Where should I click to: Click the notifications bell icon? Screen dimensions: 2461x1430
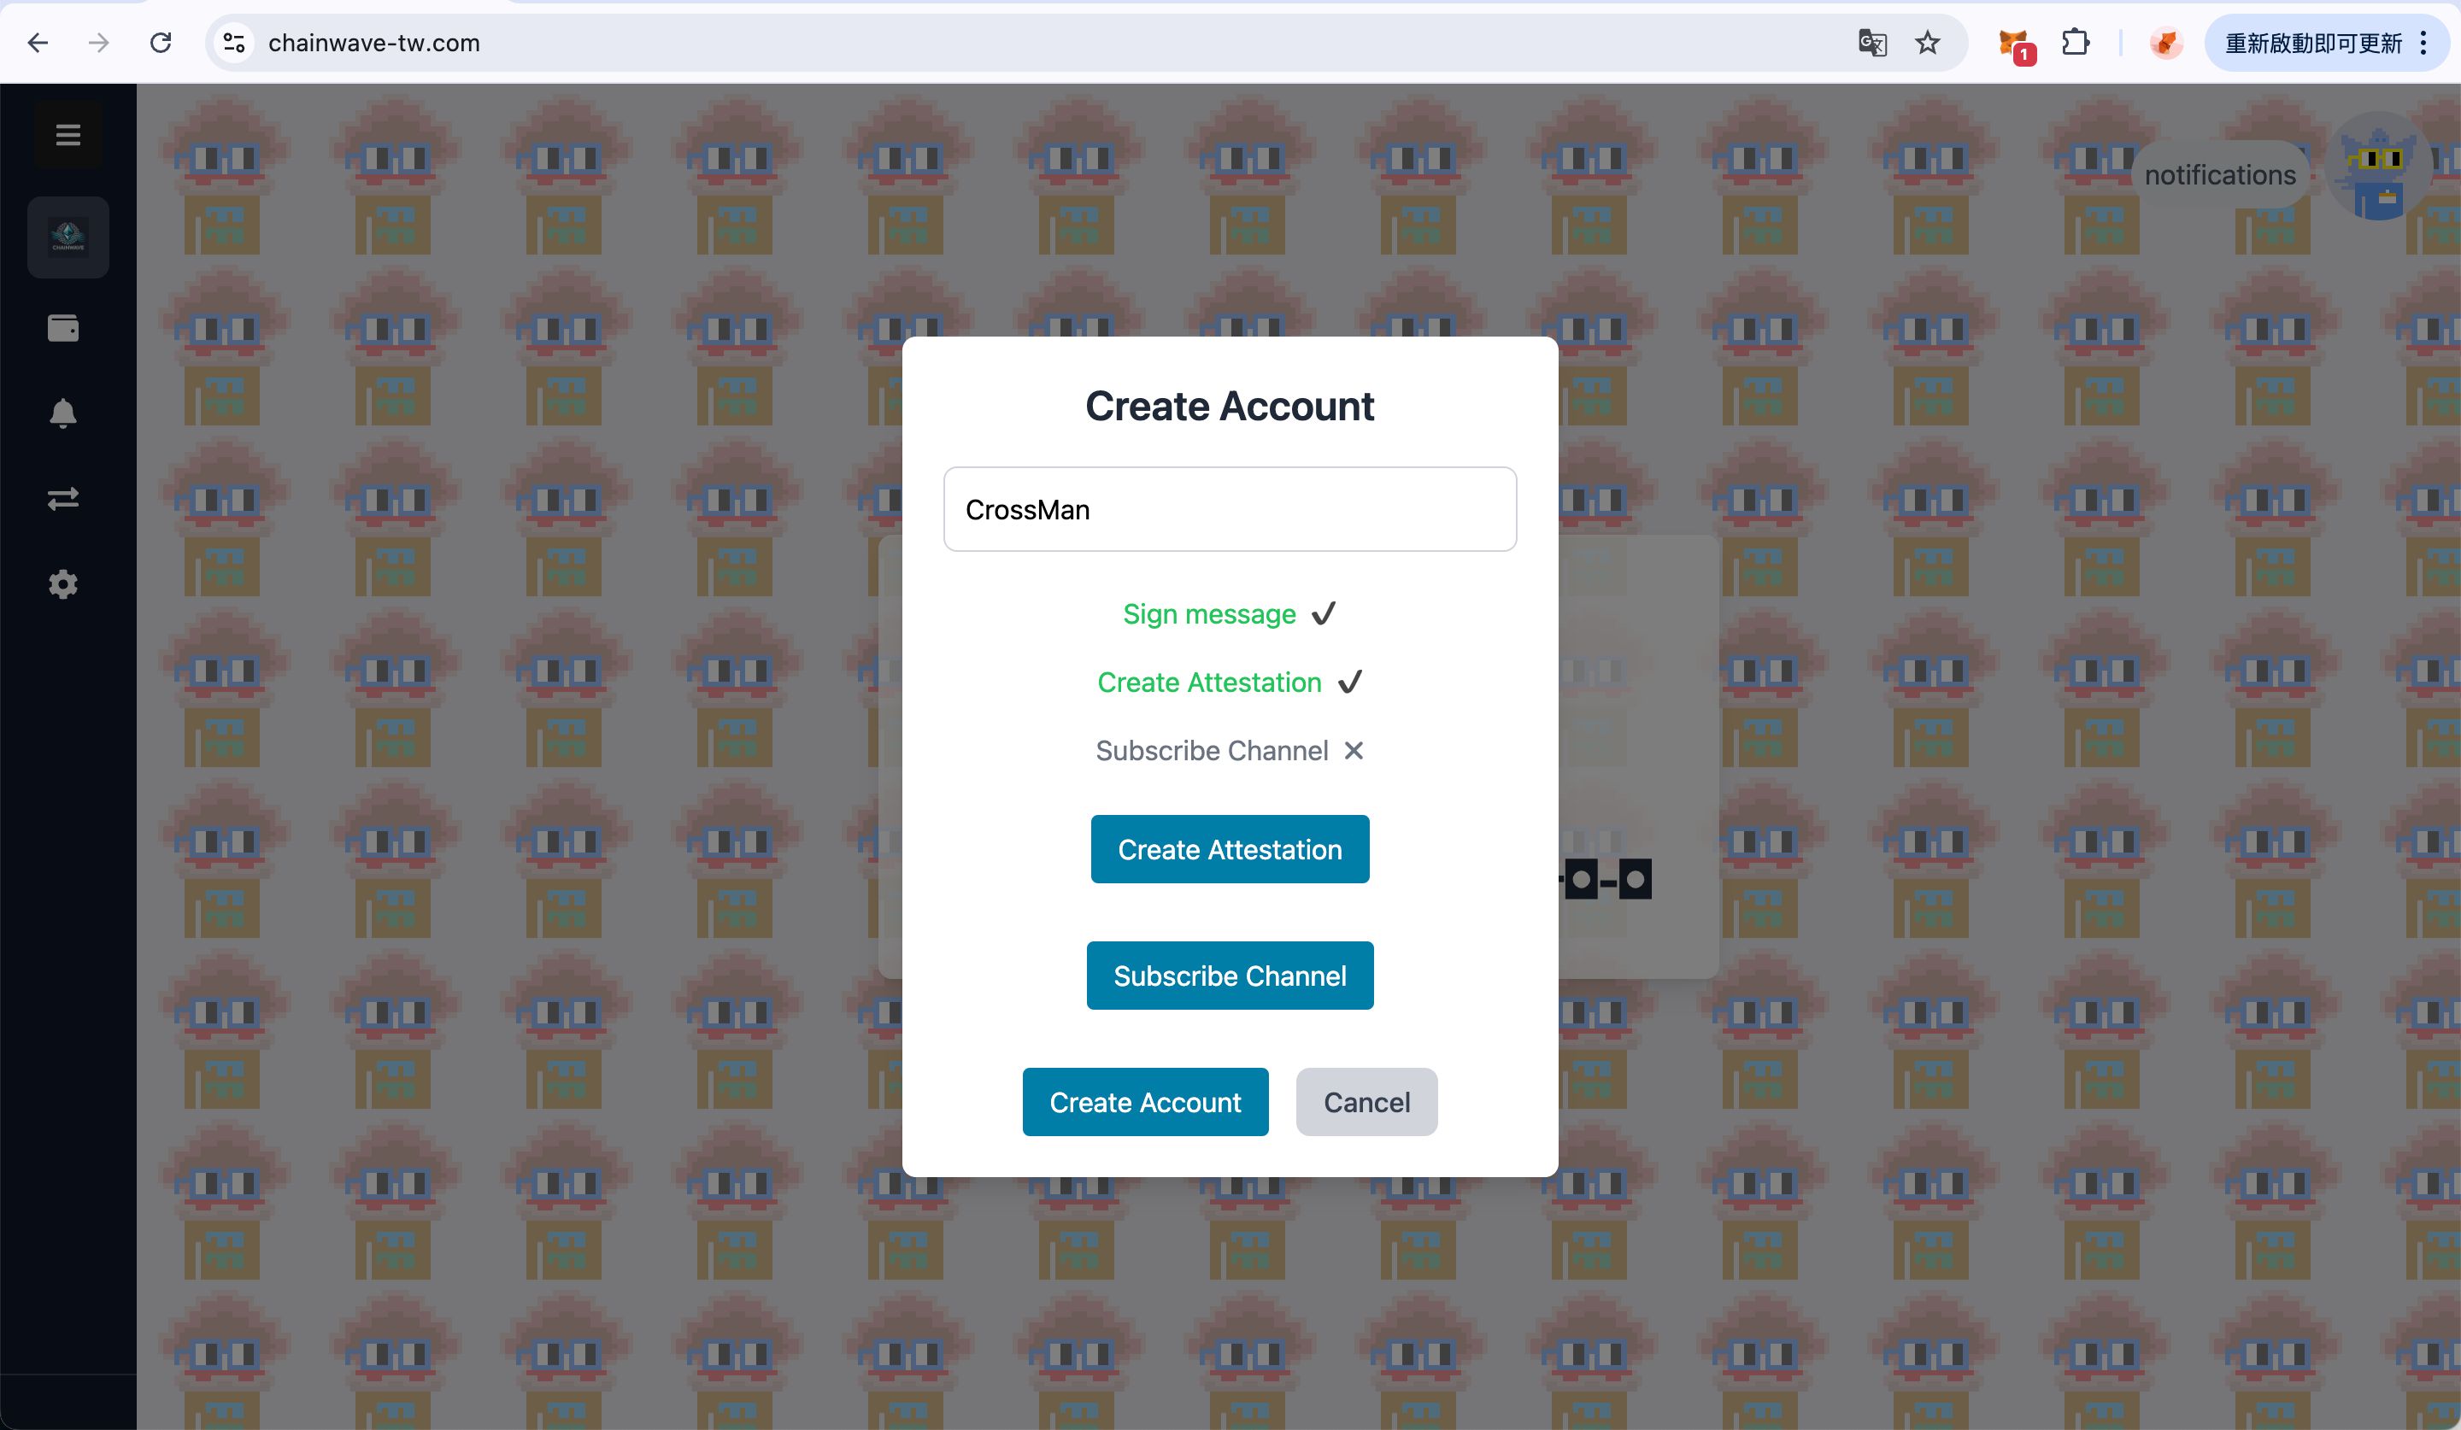click(x=65, y=412)
